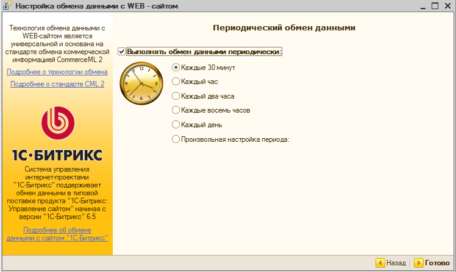Close the settings window
Screen dimensions: 456x272
tap(447, 6)
